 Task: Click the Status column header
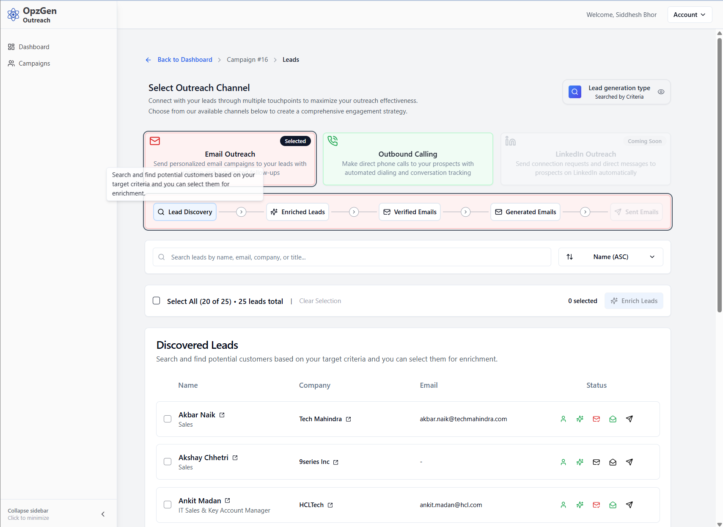(x=597, y=385)
